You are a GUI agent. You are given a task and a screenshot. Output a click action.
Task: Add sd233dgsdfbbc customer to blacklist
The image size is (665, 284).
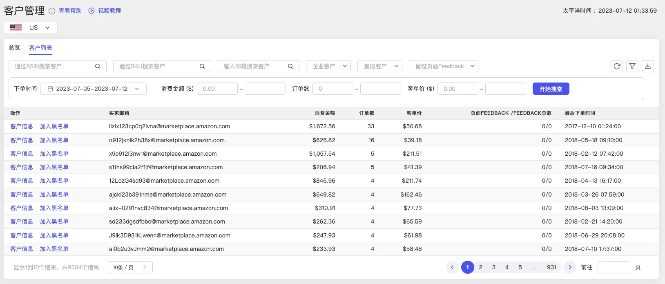[54, 221]
